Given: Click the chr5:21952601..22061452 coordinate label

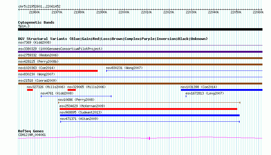Looking at the screenshot, I should click(39, 7).
